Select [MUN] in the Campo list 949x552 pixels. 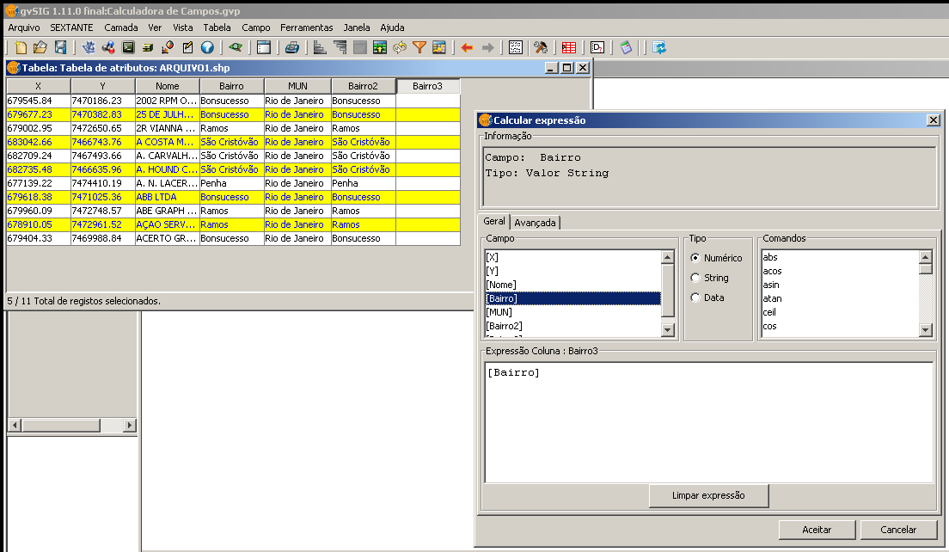(x=499, y=312)
